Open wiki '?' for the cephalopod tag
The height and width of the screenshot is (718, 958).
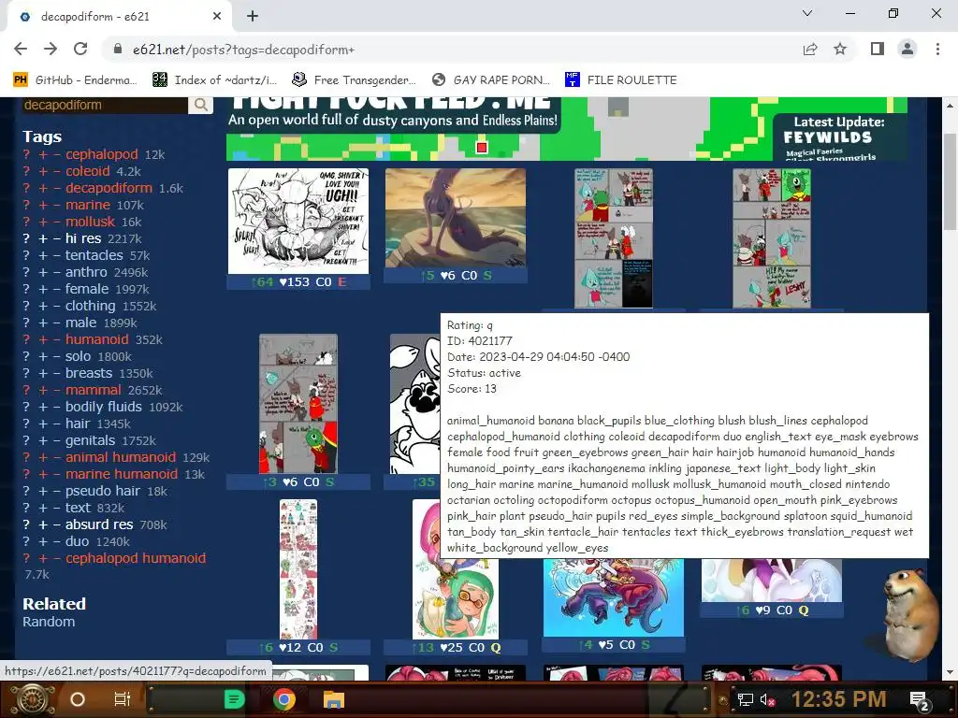pyautogui.click(x=26, y=154)
